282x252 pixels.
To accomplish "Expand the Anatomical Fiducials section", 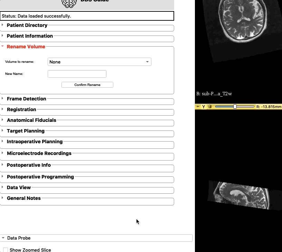I will (x=31, y=120).
